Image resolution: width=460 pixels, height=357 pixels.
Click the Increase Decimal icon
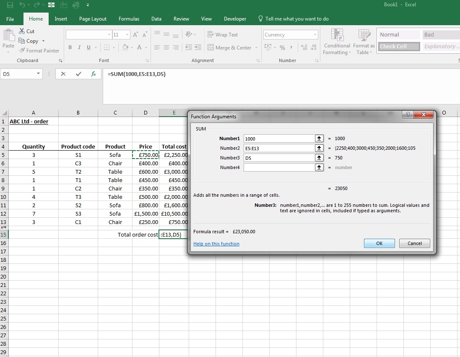coord(304,47)
